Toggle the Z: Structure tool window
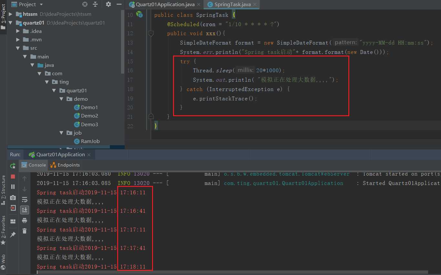Image resolution: width=441 pixels, height=275 pixels. pos(3,190)
